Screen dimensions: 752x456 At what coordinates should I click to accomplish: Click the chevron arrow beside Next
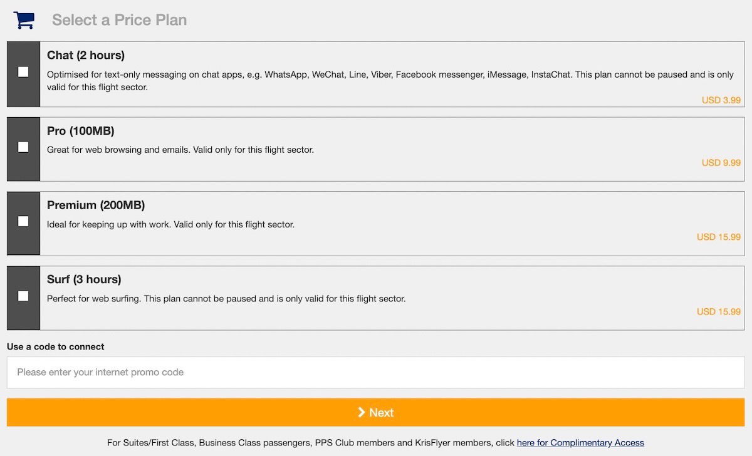tap(362, 412)
